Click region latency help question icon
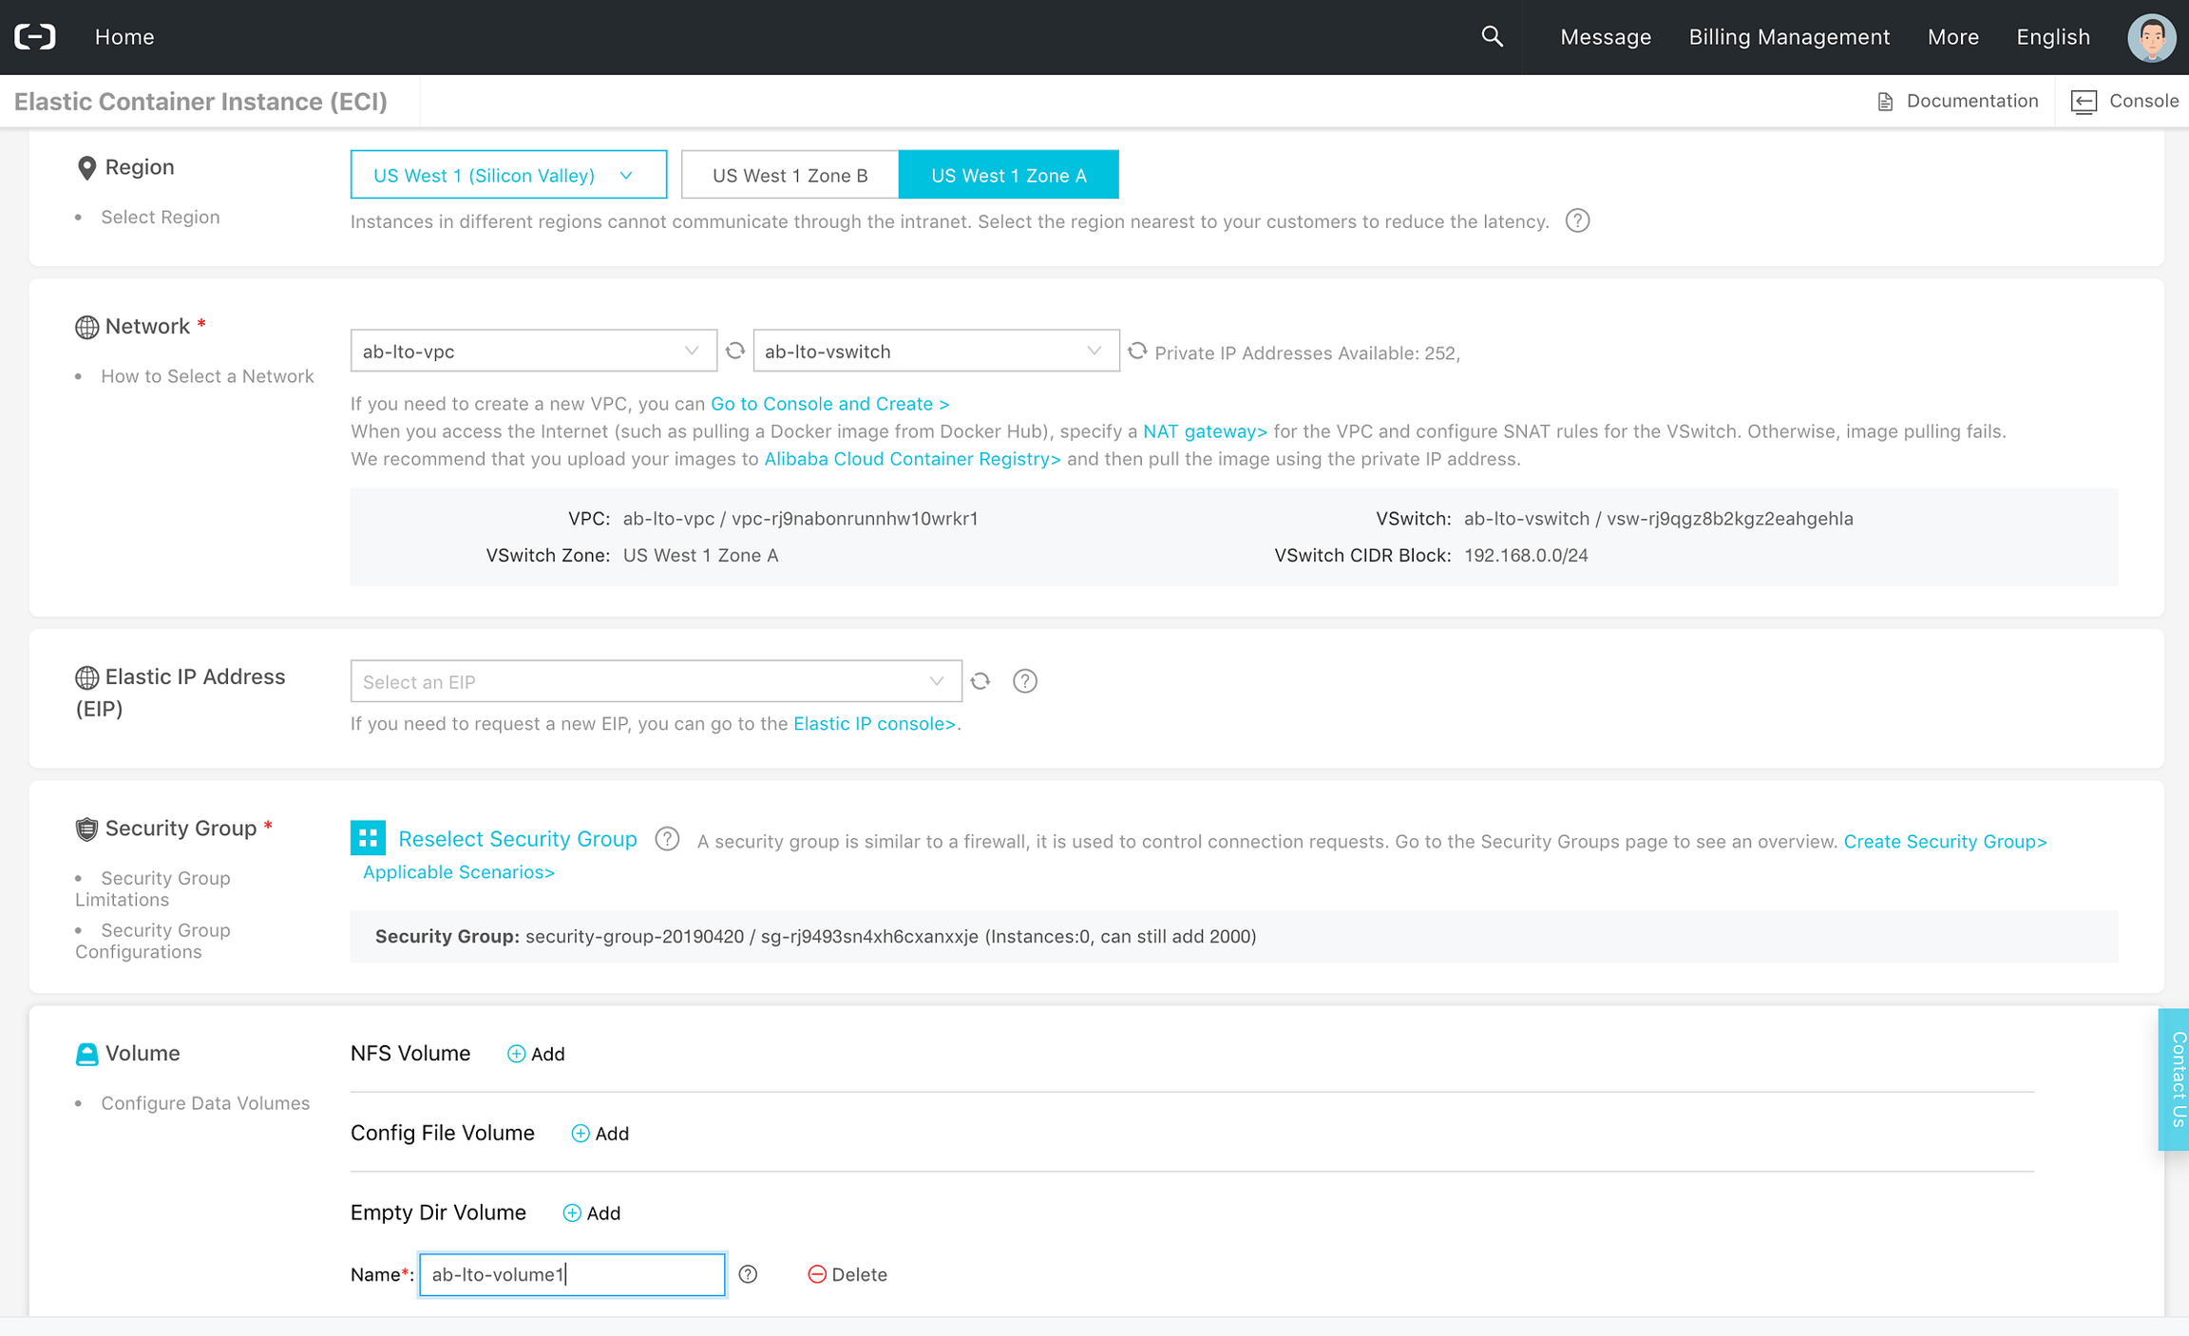 1577,221
